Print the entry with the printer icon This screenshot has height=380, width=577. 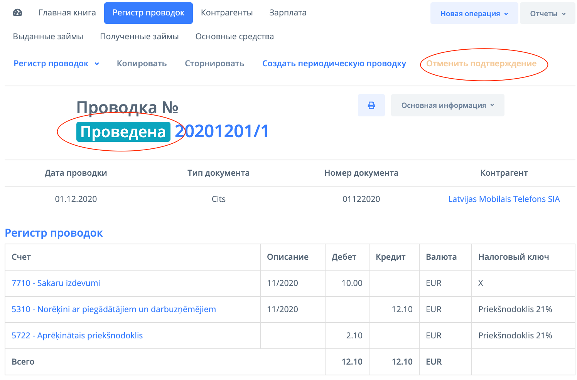(371, 105)
